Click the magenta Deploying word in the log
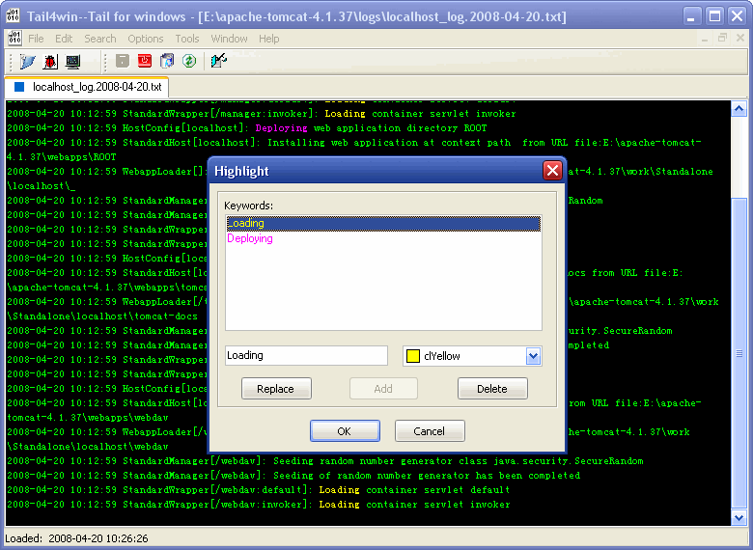 pyautogui.click(x=282, y=128)
